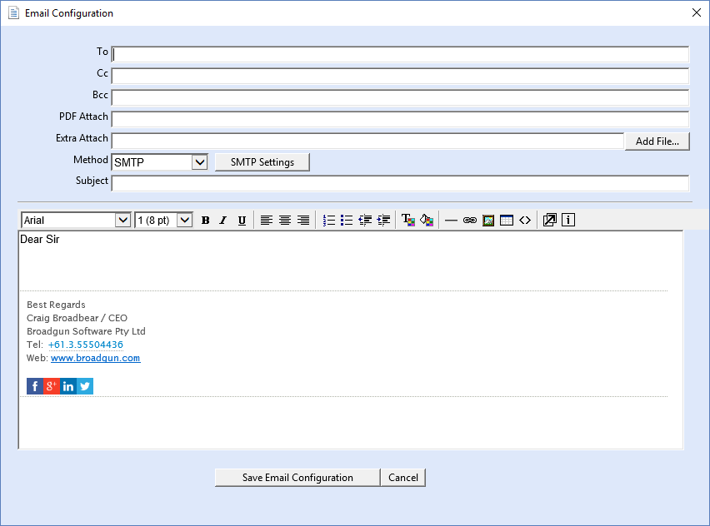Insert a table in the editor

click(506, 221)
